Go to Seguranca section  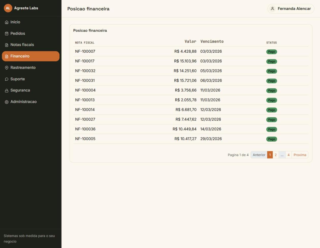coord(31,90)
